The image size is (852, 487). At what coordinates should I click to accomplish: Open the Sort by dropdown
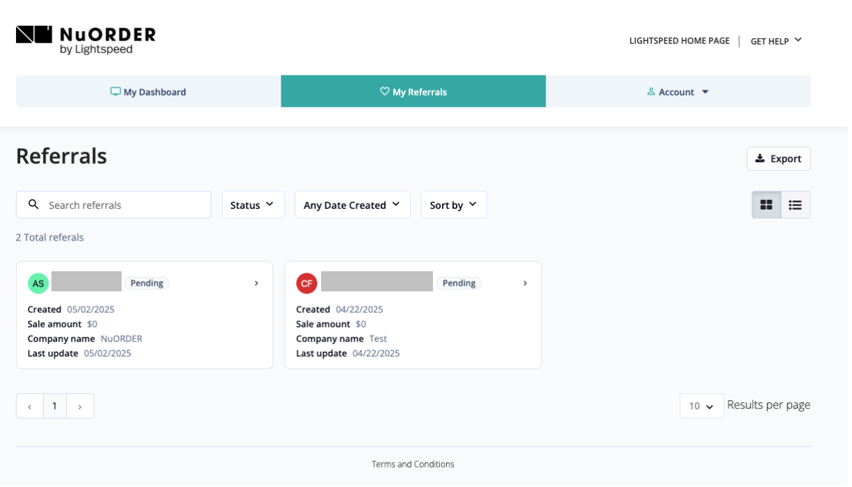(x=454, y=205)
